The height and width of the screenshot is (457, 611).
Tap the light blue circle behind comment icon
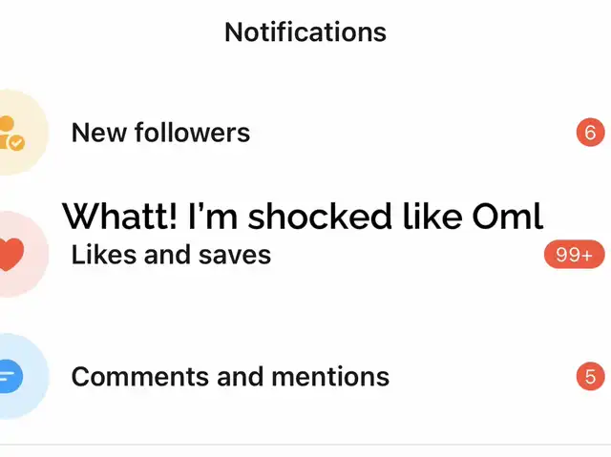(x=23, y=376)
